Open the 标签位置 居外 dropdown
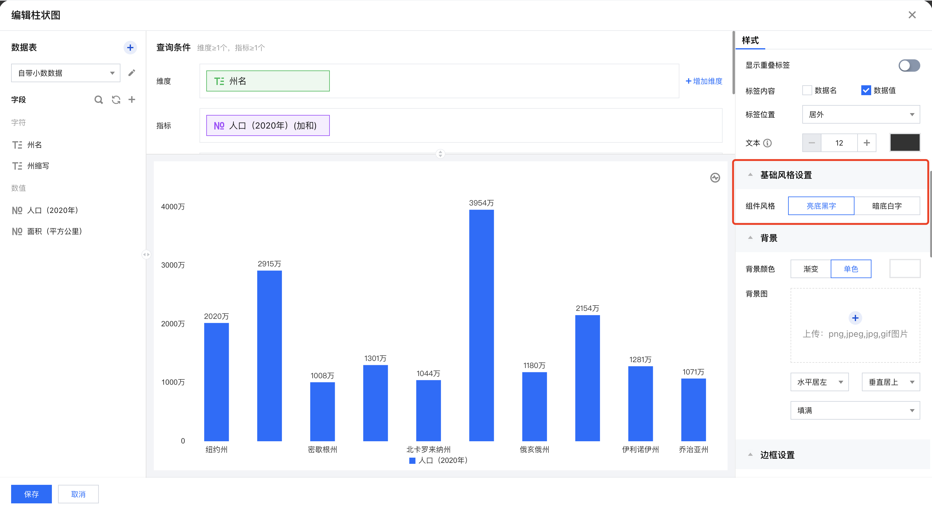Image resolution: width=932 pixels, height=508 pixels. pos(860,114)
